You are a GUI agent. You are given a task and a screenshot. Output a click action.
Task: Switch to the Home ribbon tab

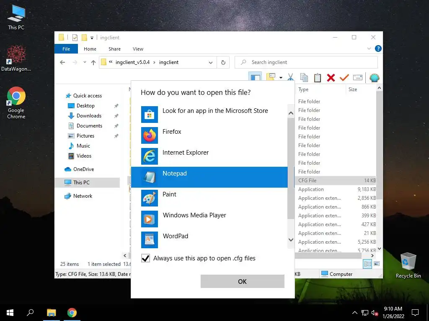click(x=90, y=49)
